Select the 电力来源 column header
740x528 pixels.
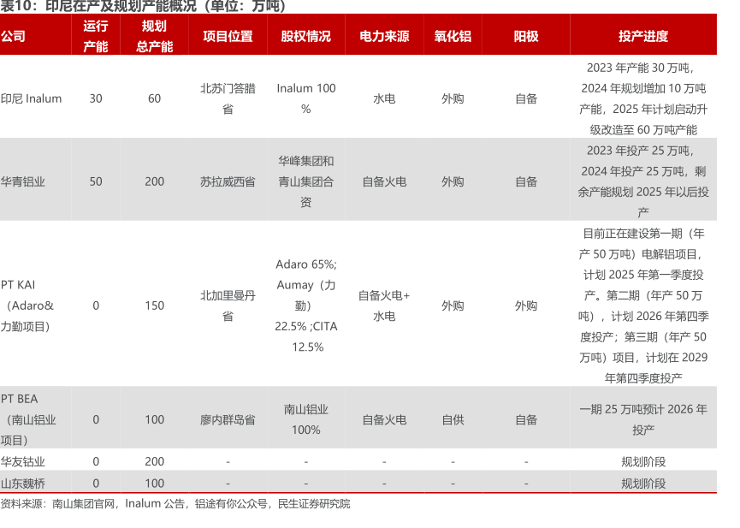(x=384, y=36)
